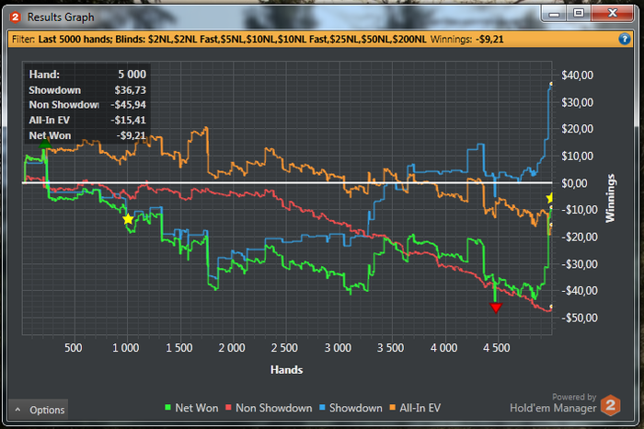
Task: Toggle the Net Won legend entry
Action: pyautogui.click(x=191, y=408)
